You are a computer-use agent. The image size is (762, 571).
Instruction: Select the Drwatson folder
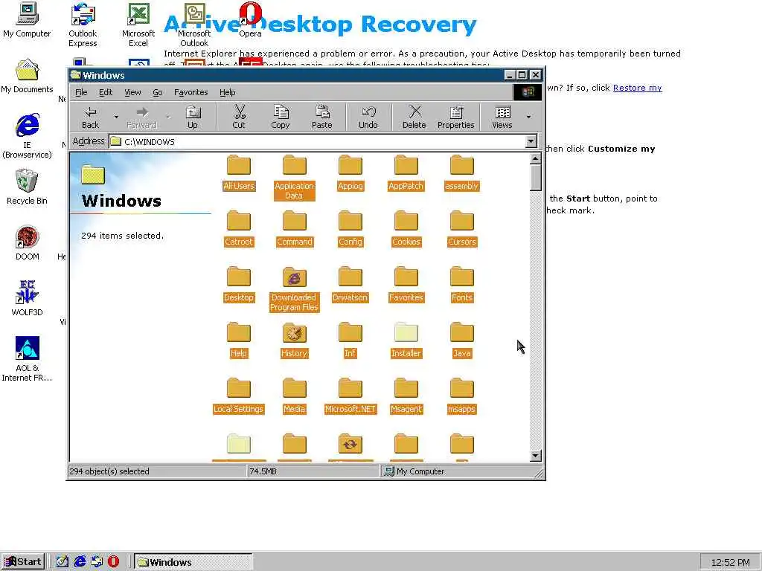coord(350,284)
